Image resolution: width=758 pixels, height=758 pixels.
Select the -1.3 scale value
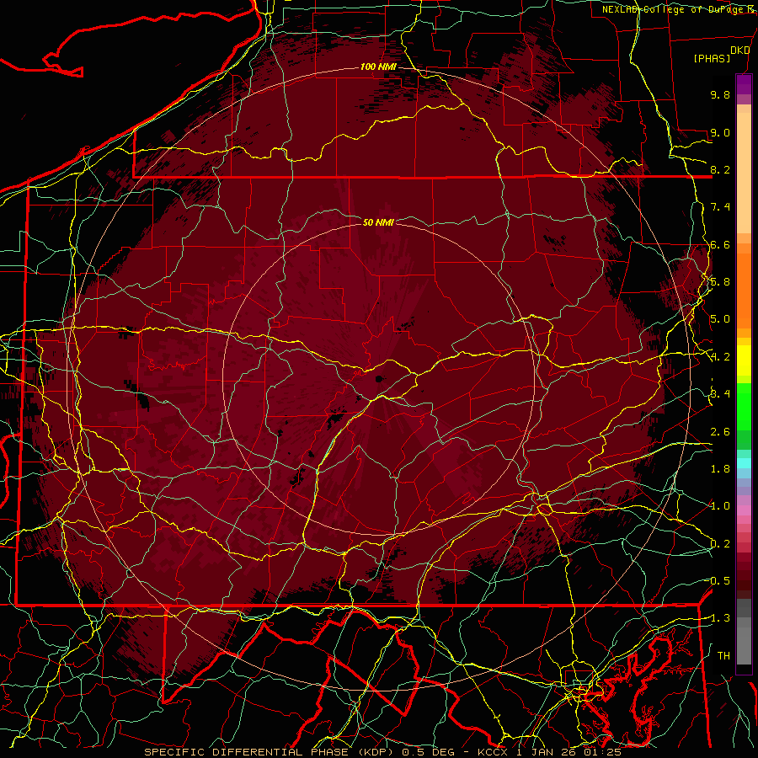tap(719, 618)
